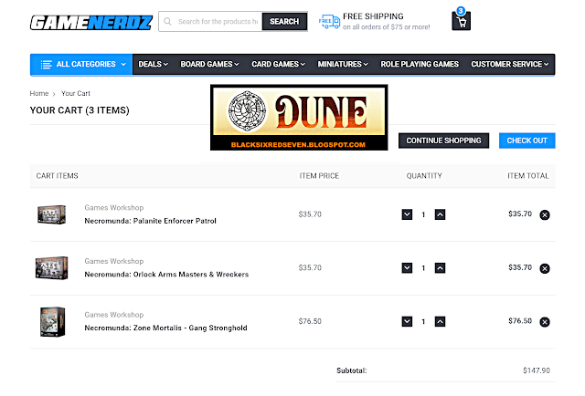Screen dimensions: 585x396
Task: Open Role Playing Games page
Action: point(420,65)
